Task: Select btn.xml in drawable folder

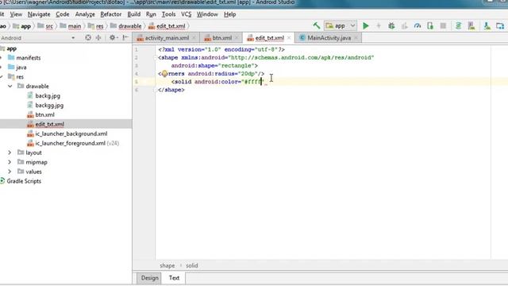Action: [44, 114]
